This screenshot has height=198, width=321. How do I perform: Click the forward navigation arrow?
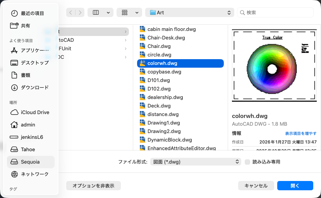click(80, 13)
